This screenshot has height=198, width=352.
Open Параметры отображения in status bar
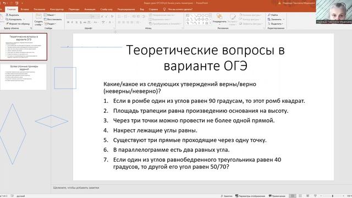(250, 196)
